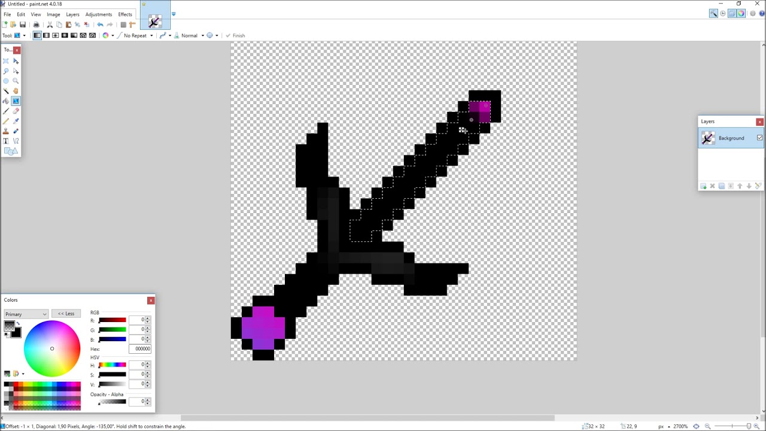Screen dimensions: 766x431
Task: Choose the Conical gradient style
Action: [x=74, y=35]
